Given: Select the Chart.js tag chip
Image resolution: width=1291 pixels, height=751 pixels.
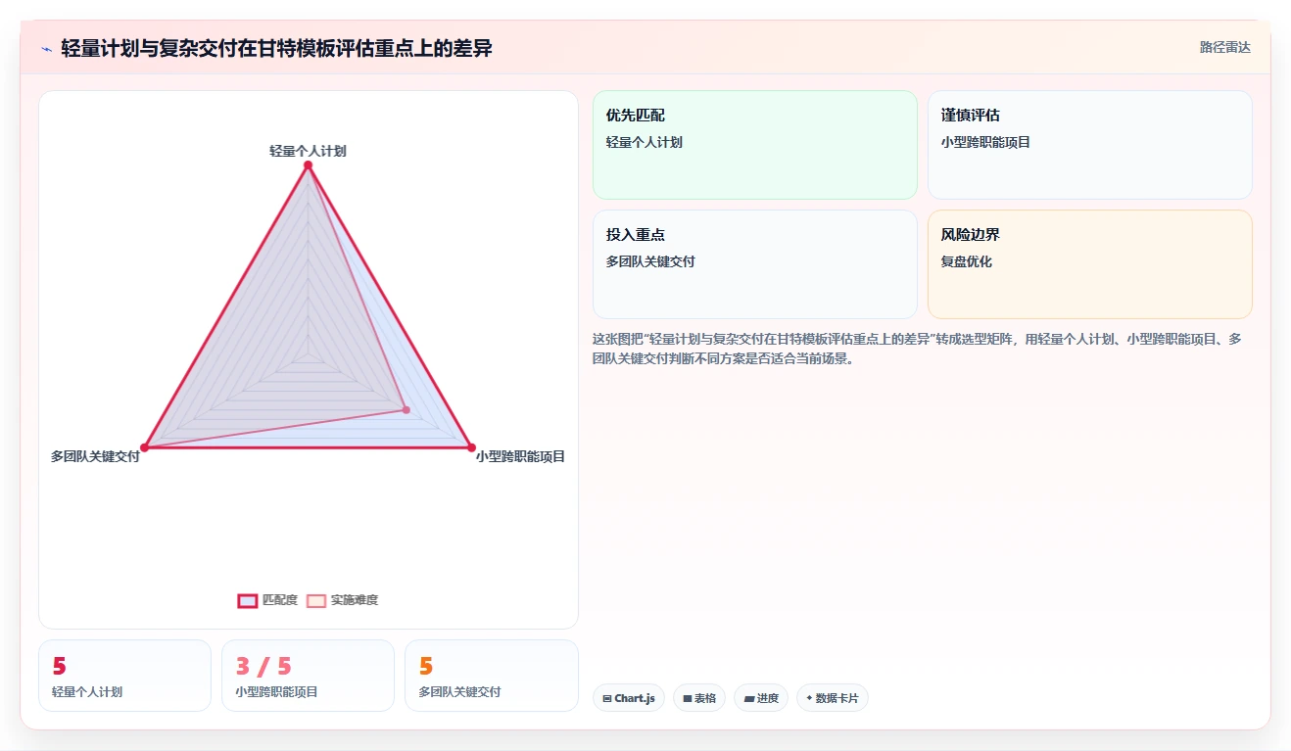Looking at the screenshot, I should (629, 698).
